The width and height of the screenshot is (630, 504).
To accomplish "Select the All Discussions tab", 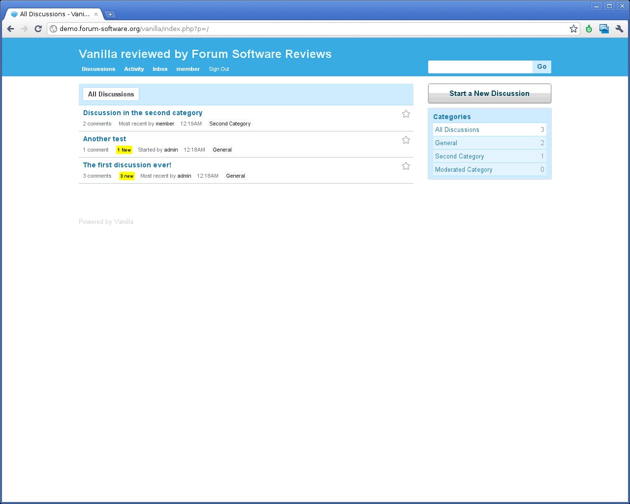I will coord(111,94).
